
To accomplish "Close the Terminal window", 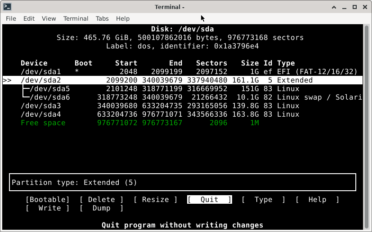I will click(365, 7).
